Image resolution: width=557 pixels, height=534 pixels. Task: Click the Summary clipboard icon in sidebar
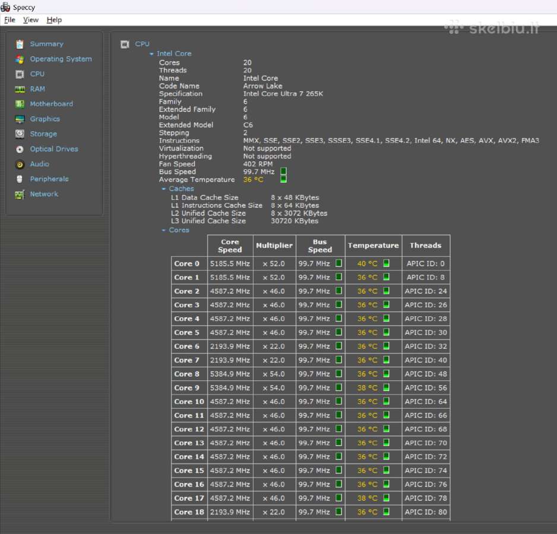(x=20, y=44)
